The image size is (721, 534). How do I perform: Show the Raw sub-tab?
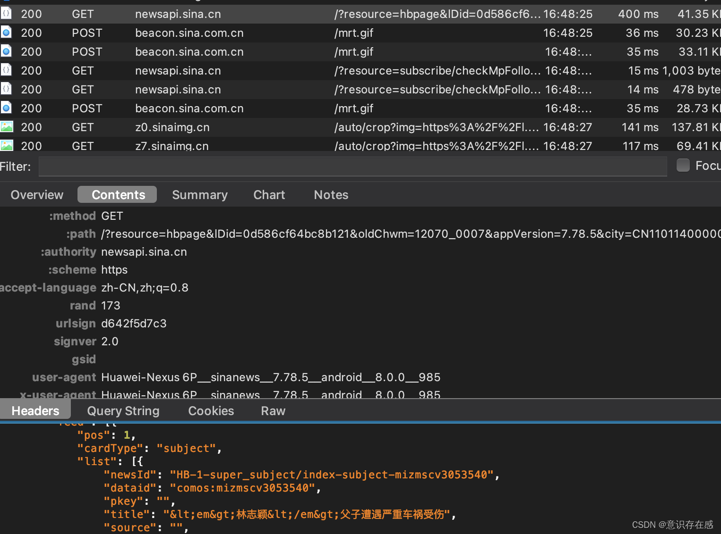273,411
